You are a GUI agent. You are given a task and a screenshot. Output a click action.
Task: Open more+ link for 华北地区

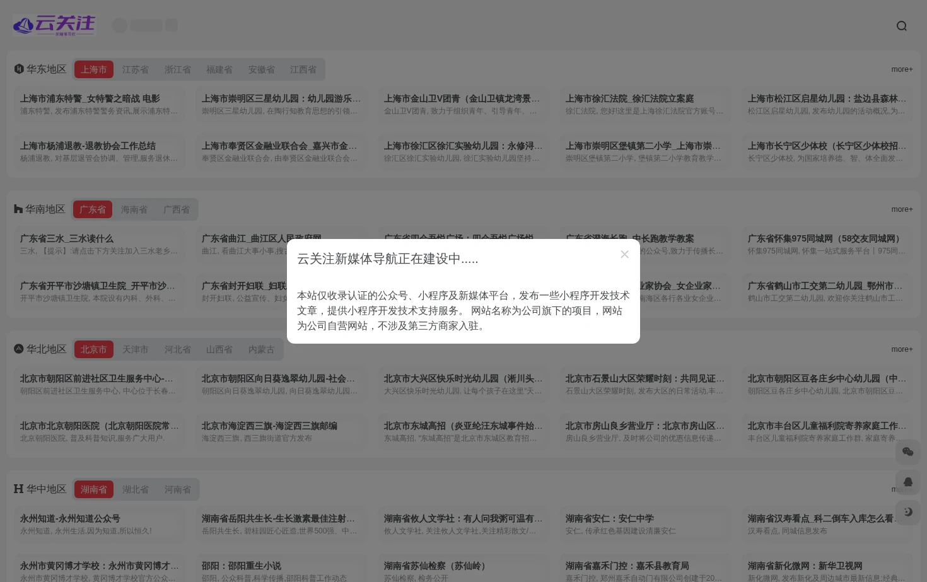coord(902,349)
